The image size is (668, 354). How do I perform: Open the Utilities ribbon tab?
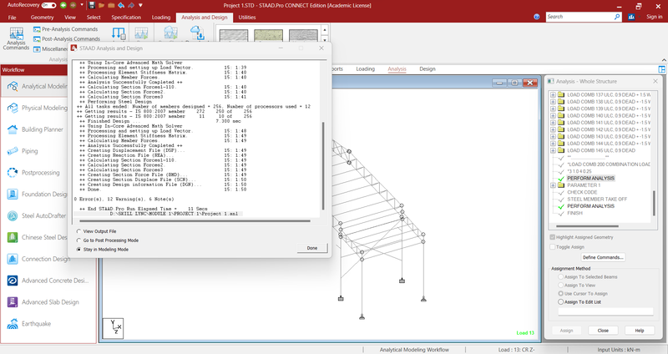[x=247, y=18]
